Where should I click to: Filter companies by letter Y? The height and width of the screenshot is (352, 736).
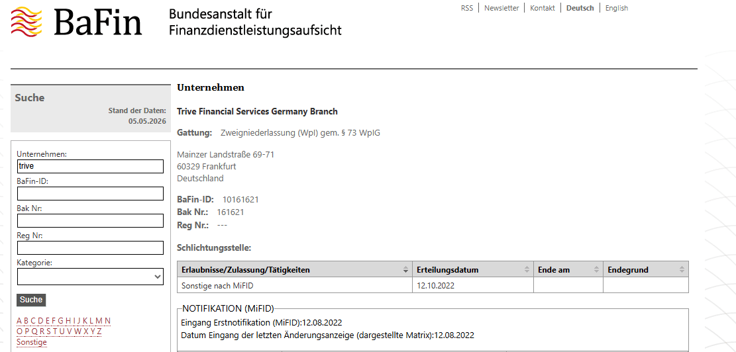(x=93, y=331)
